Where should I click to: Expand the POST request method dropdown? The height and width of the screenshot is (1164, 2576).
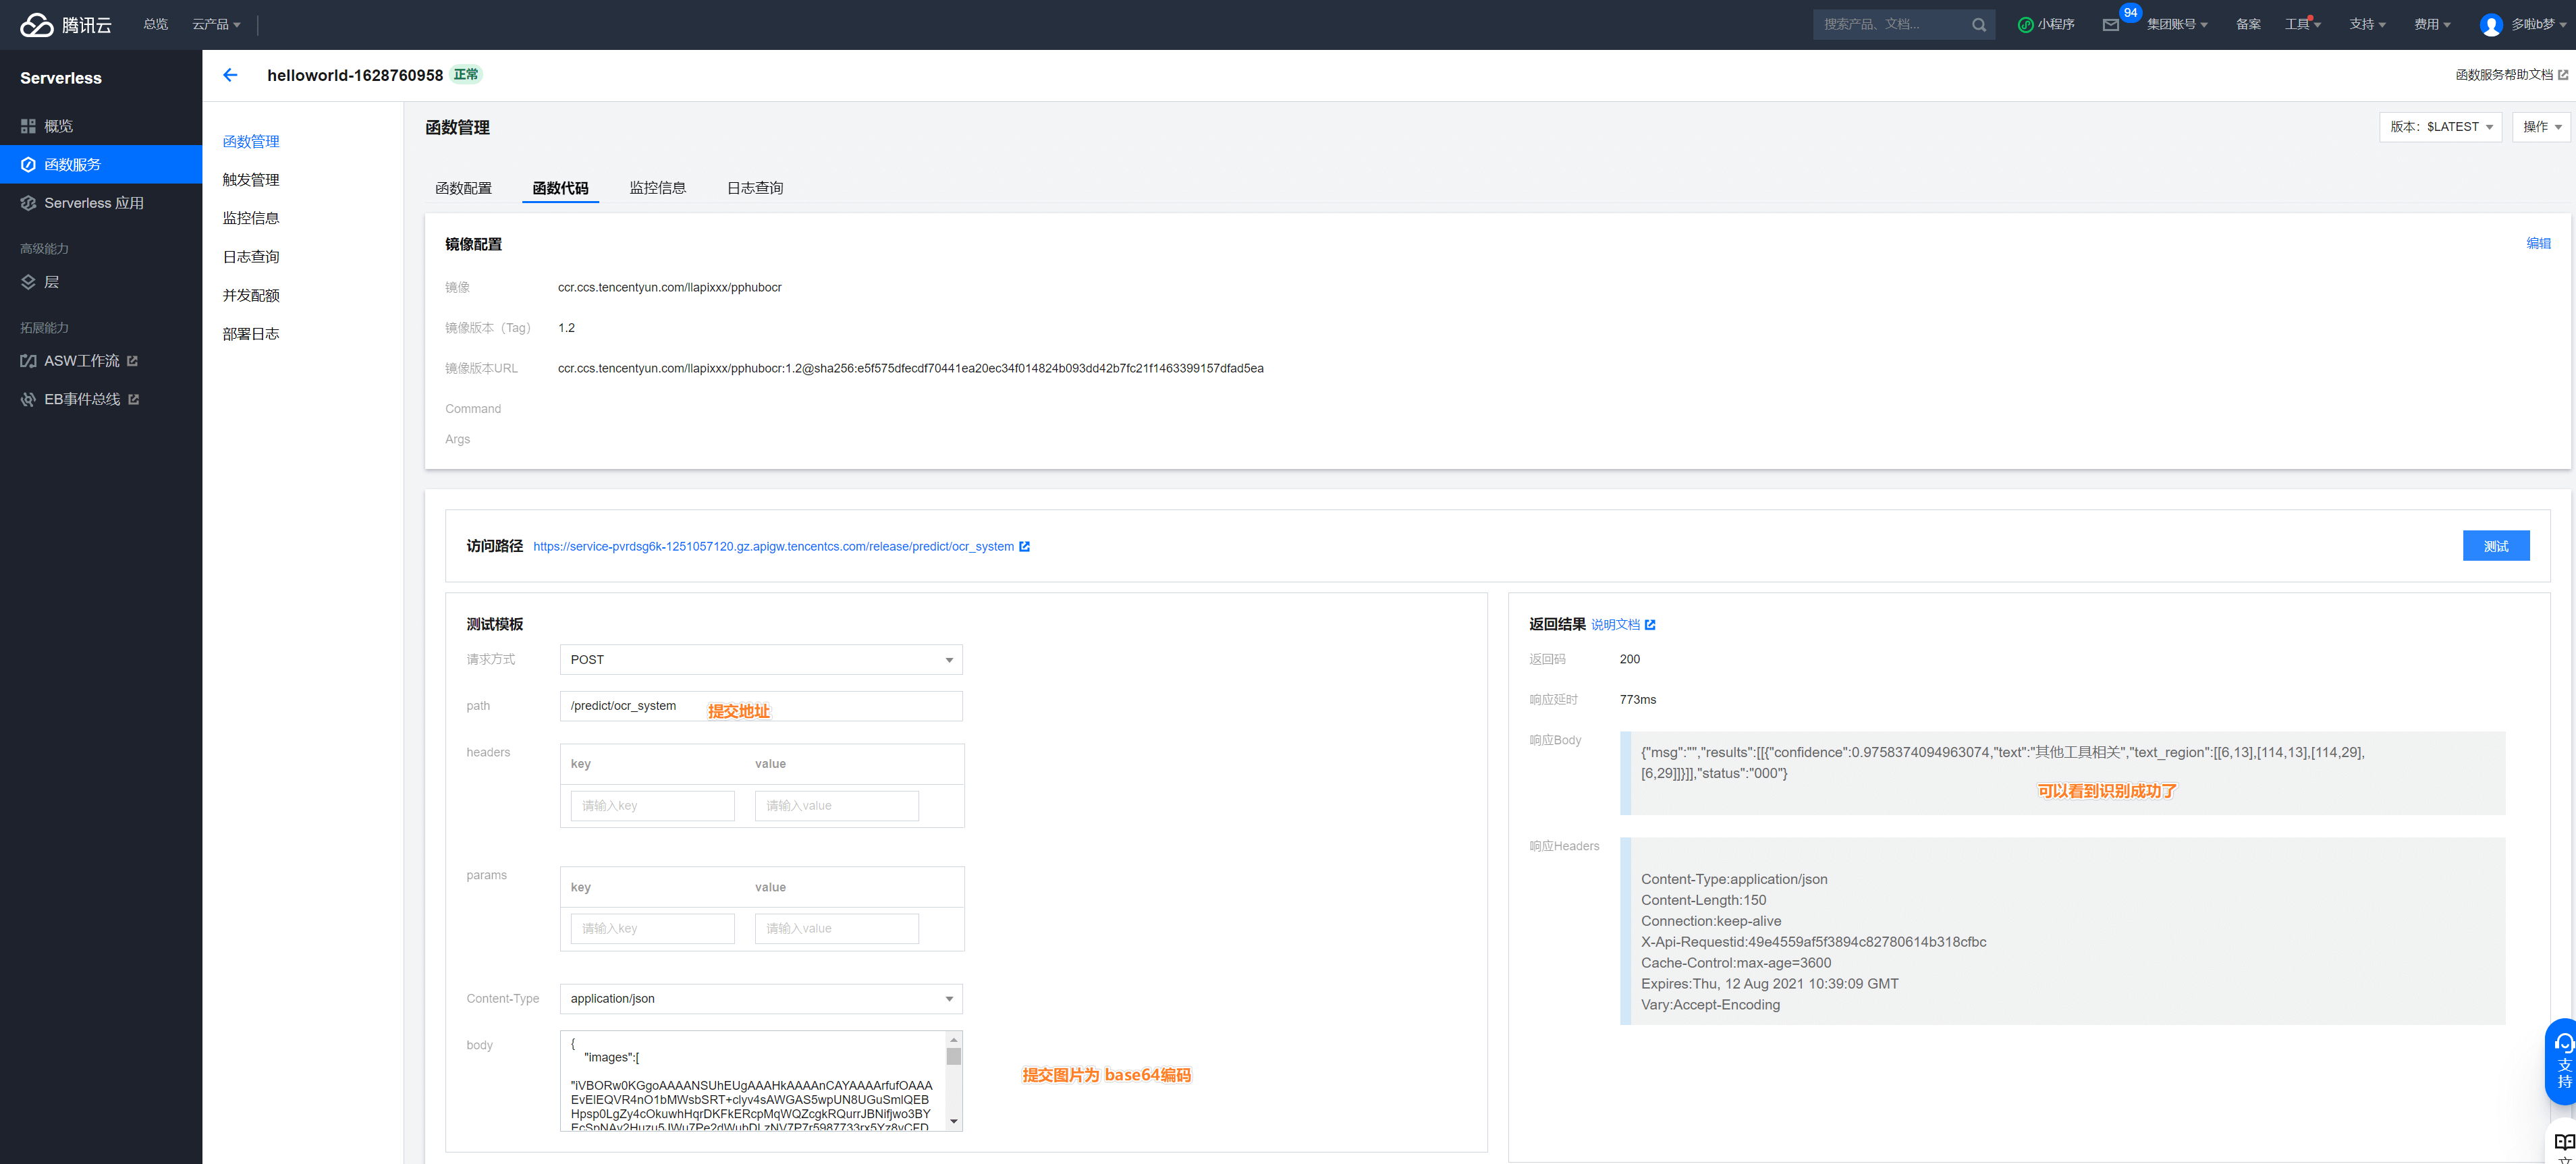click(760, 660)
